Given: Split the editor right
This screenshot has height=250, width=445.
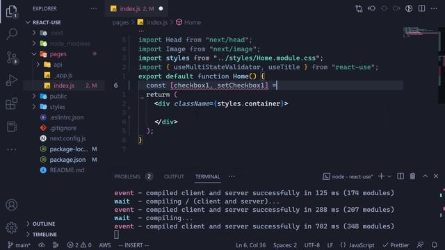Looking at the screenshot, I should (422, 8).
